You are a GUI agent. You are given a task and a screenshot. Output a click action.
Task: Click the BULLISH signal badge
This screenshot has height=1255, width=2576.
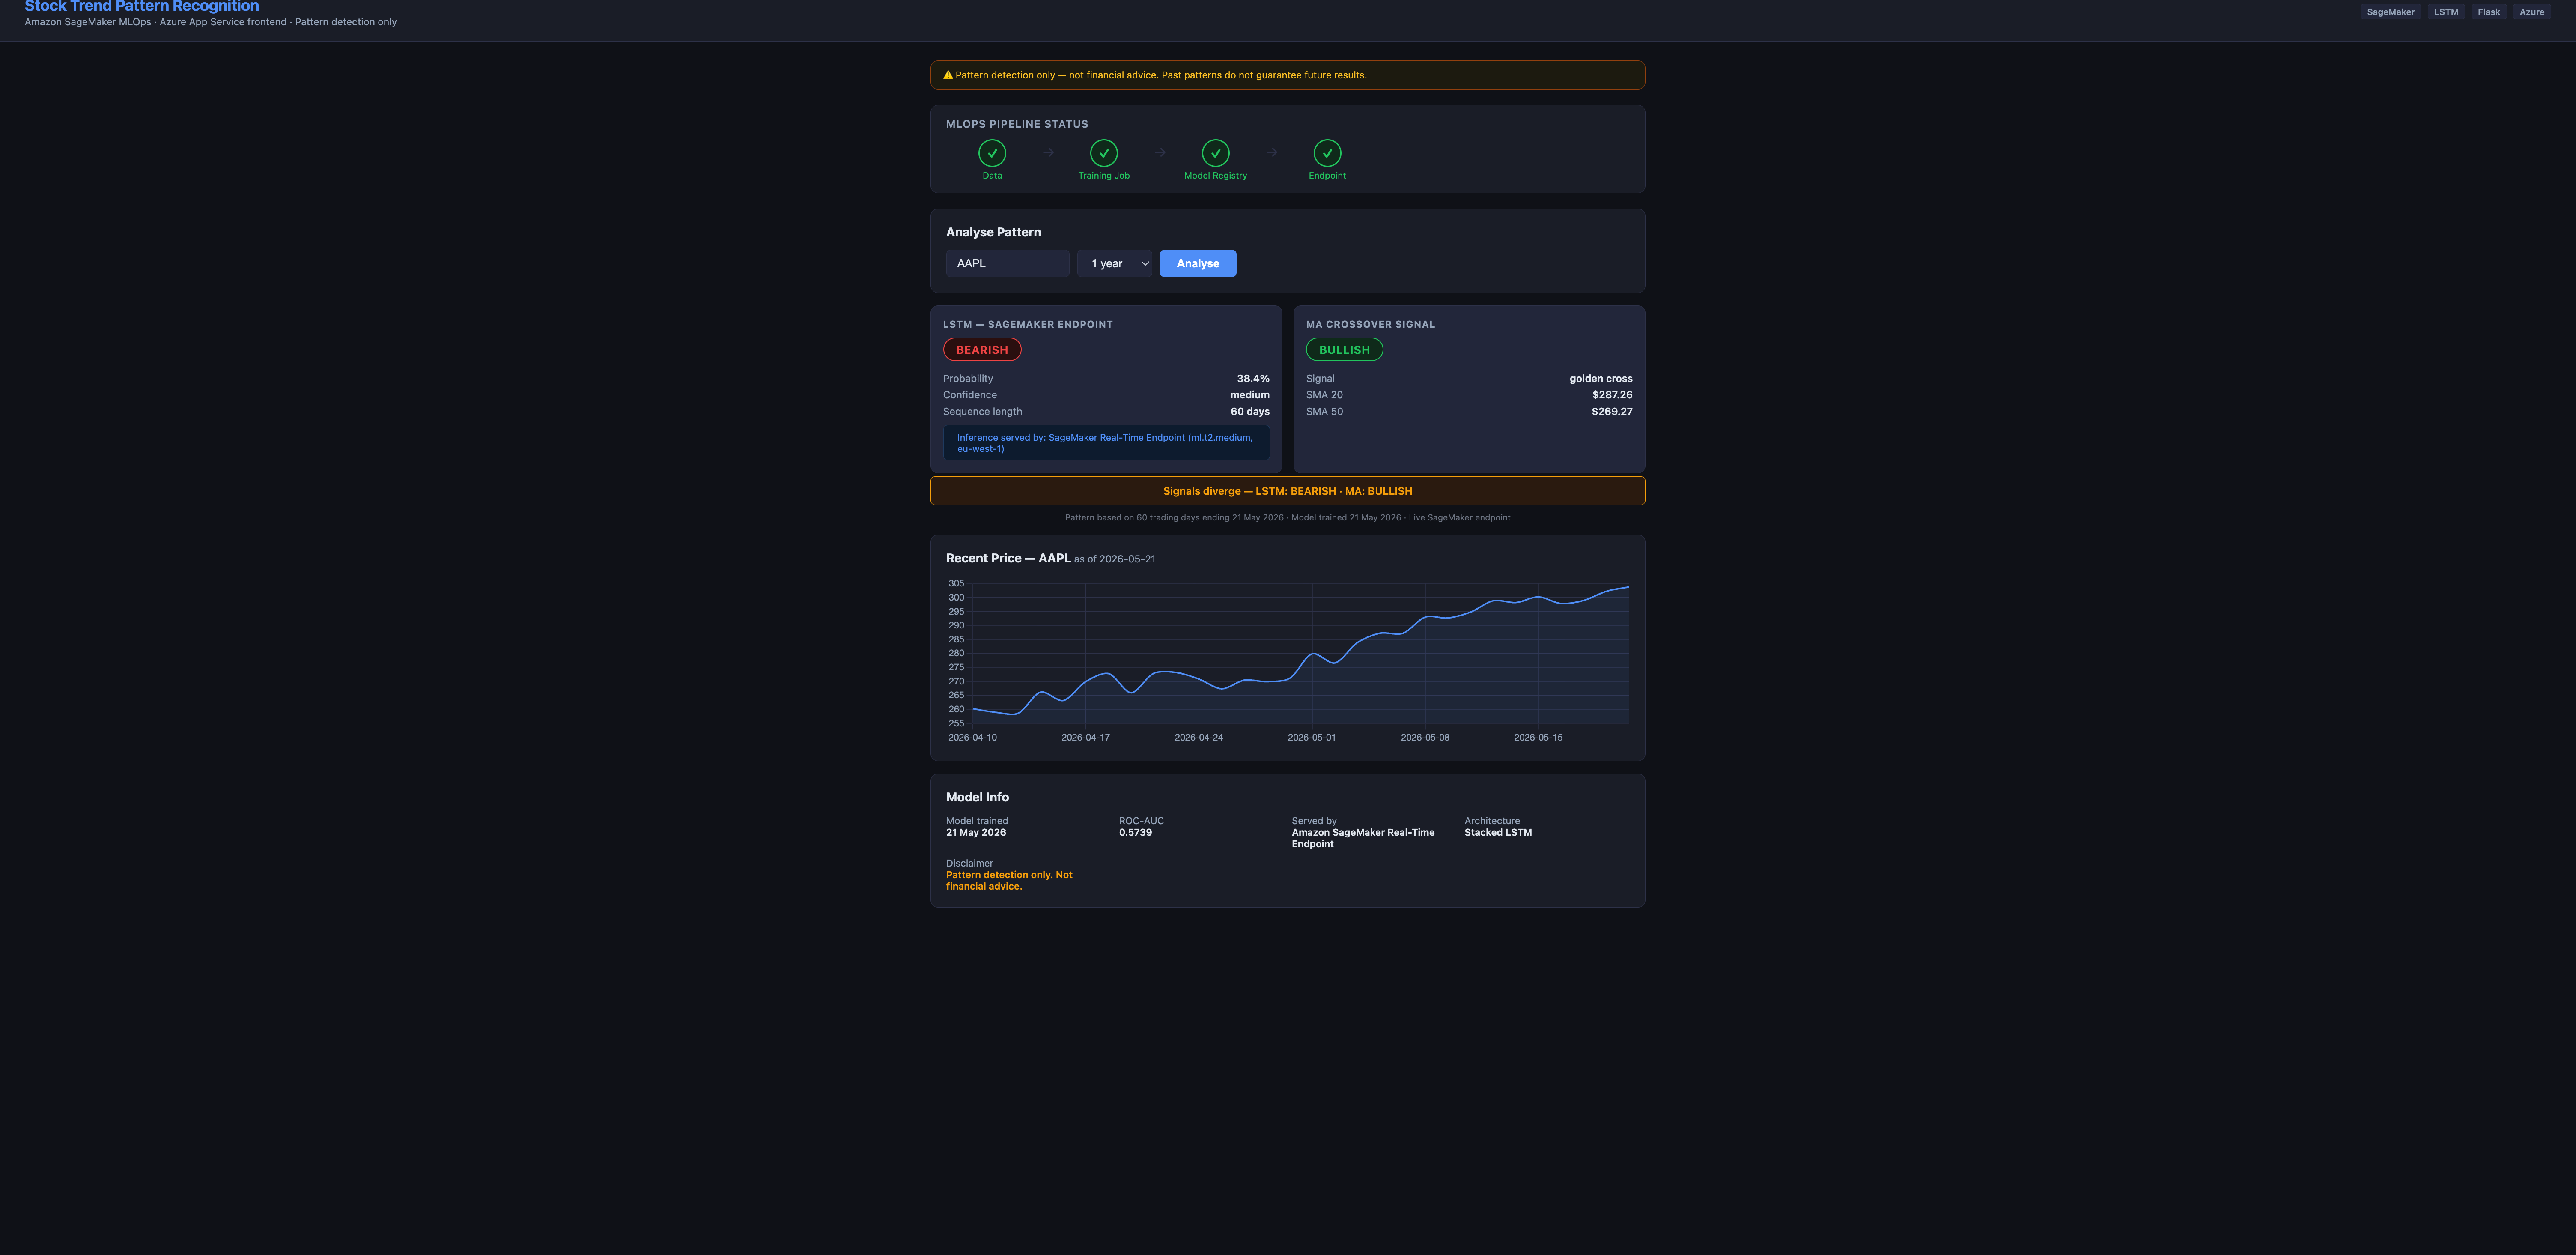point(1344,350)
